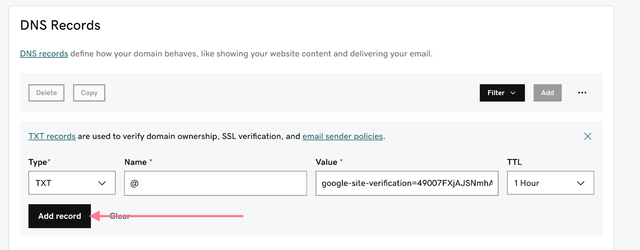The width and height of the screenshot is (640, 250).
Task: Click the chevron arrow in TTL dropdown
Action: 580,183
